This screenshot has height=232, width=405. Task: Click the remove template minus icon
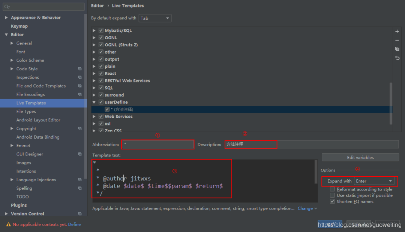pos(397,40)
